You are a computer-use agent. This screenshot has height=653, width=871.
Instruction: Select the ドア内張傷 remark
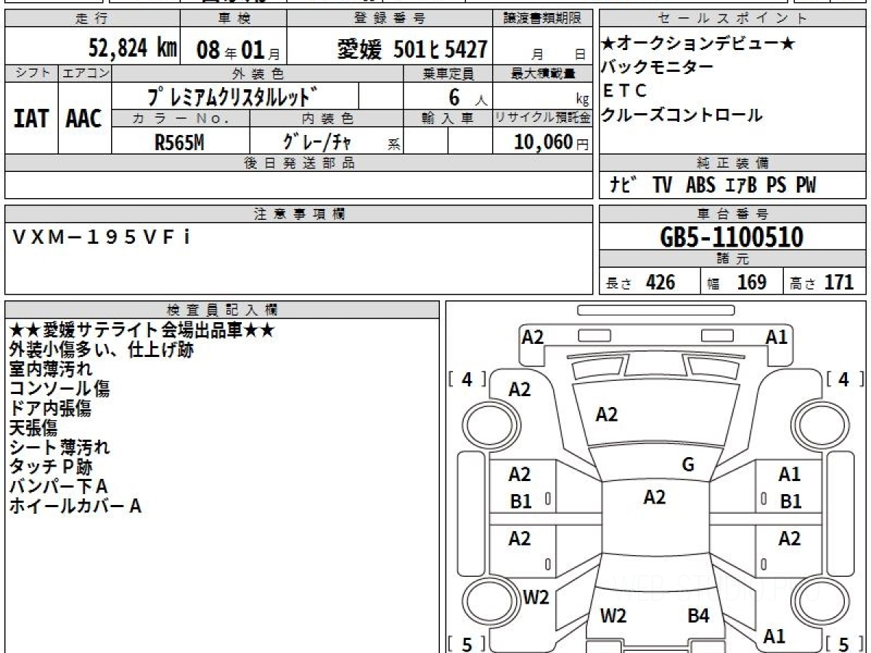click(x=50, y=408)
